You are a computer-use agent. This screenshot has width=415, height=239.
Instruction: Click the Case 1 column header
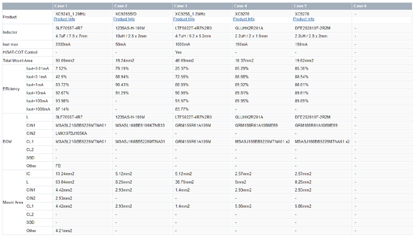83,6
